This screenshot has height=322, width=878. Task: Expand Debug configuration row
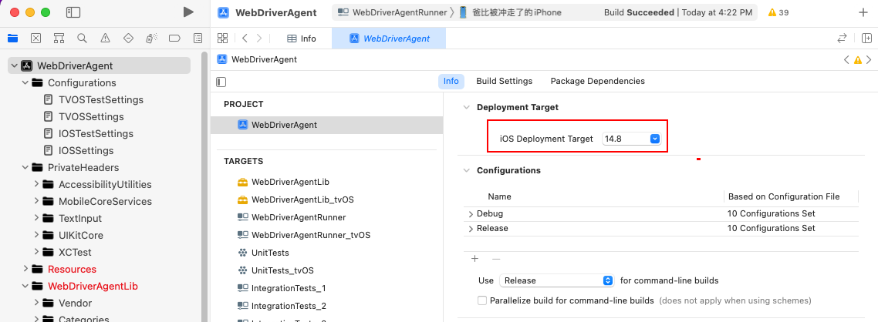(x=471, y=213)
